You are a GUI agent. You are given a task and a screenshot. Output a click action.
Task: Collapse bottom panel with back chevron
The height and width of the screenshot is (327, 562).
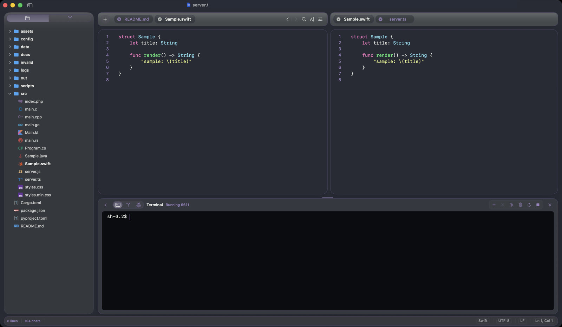(106, 205)
